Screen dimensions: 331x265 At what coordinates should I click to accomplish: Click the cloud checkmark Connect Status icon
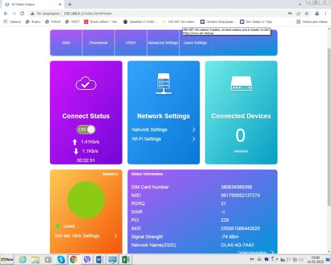click(x=86, y=84)
